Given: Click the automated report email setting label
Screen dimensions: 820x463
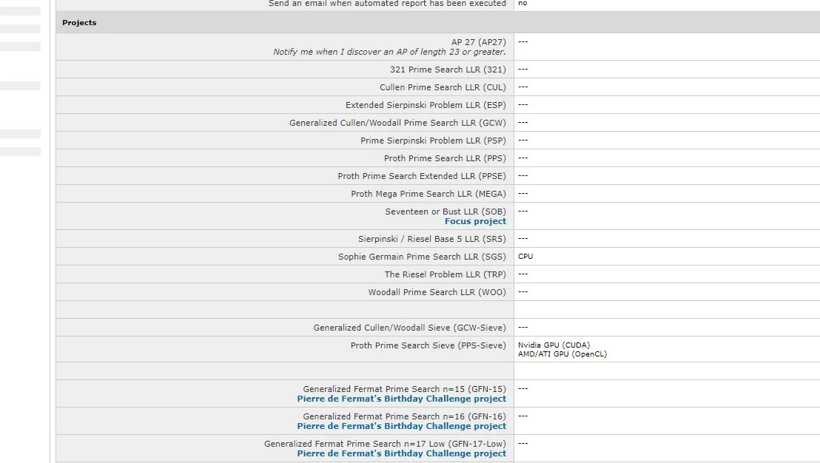Looking at the screenshot, I should pyautogui.click(x=387, y=4).
